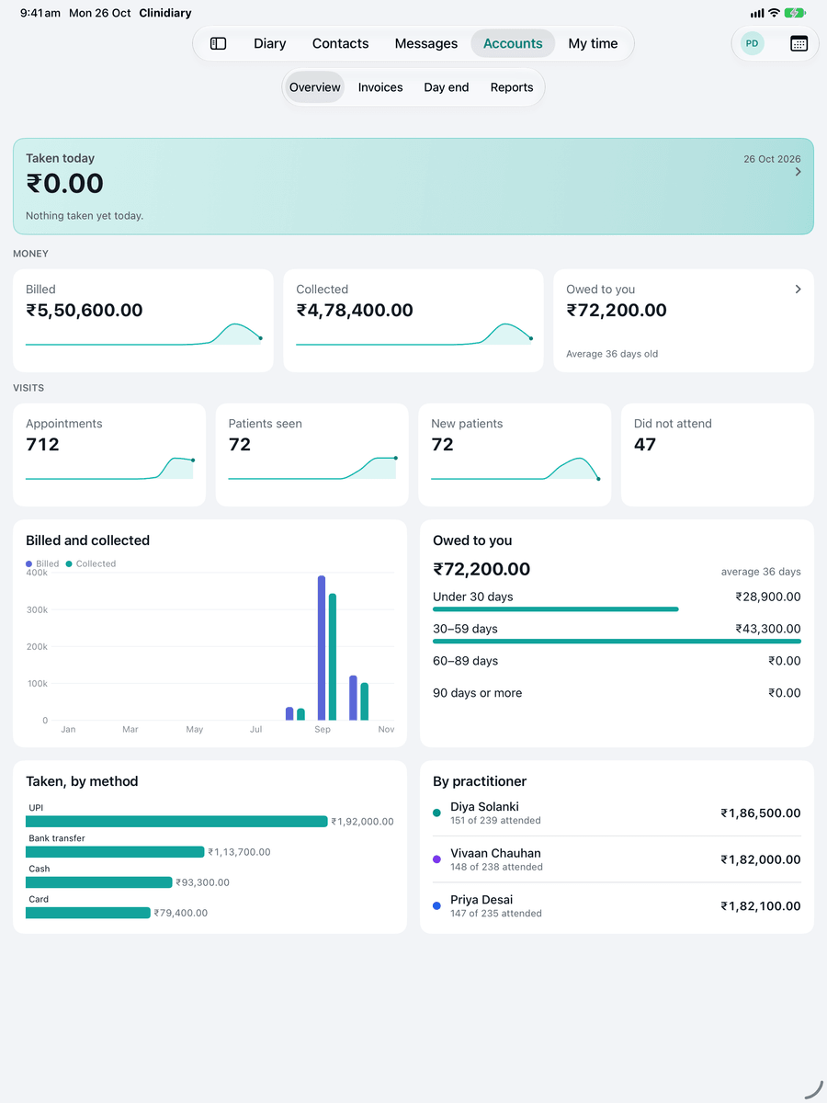Select the Under 30 days progress bar
The height and width of the screenshot is (1103, 827).
(556, 608)
